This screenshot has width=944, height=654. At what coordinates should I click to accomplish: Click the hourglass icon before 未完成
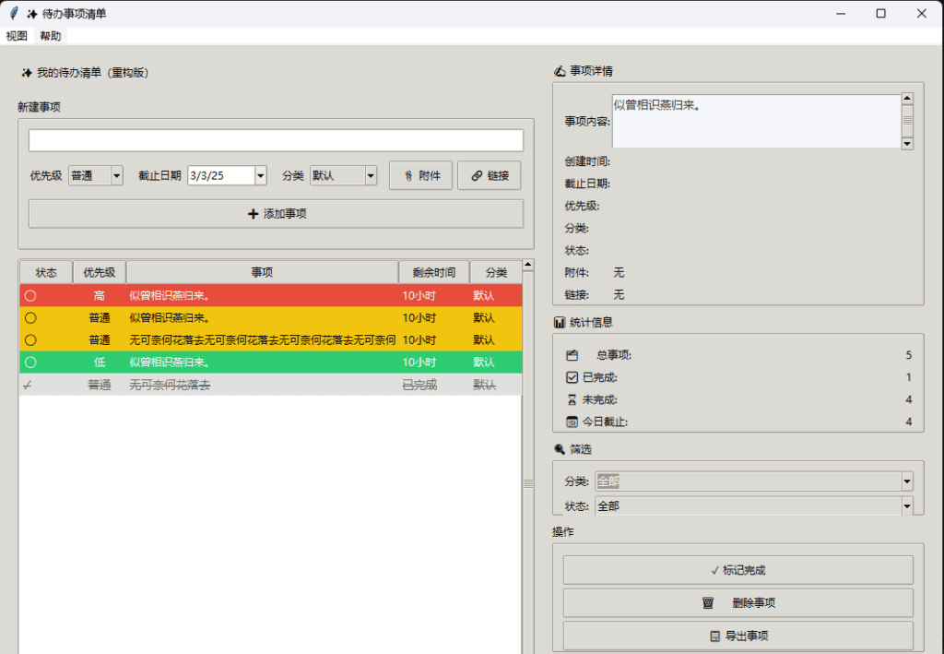(x=572, y=399)
